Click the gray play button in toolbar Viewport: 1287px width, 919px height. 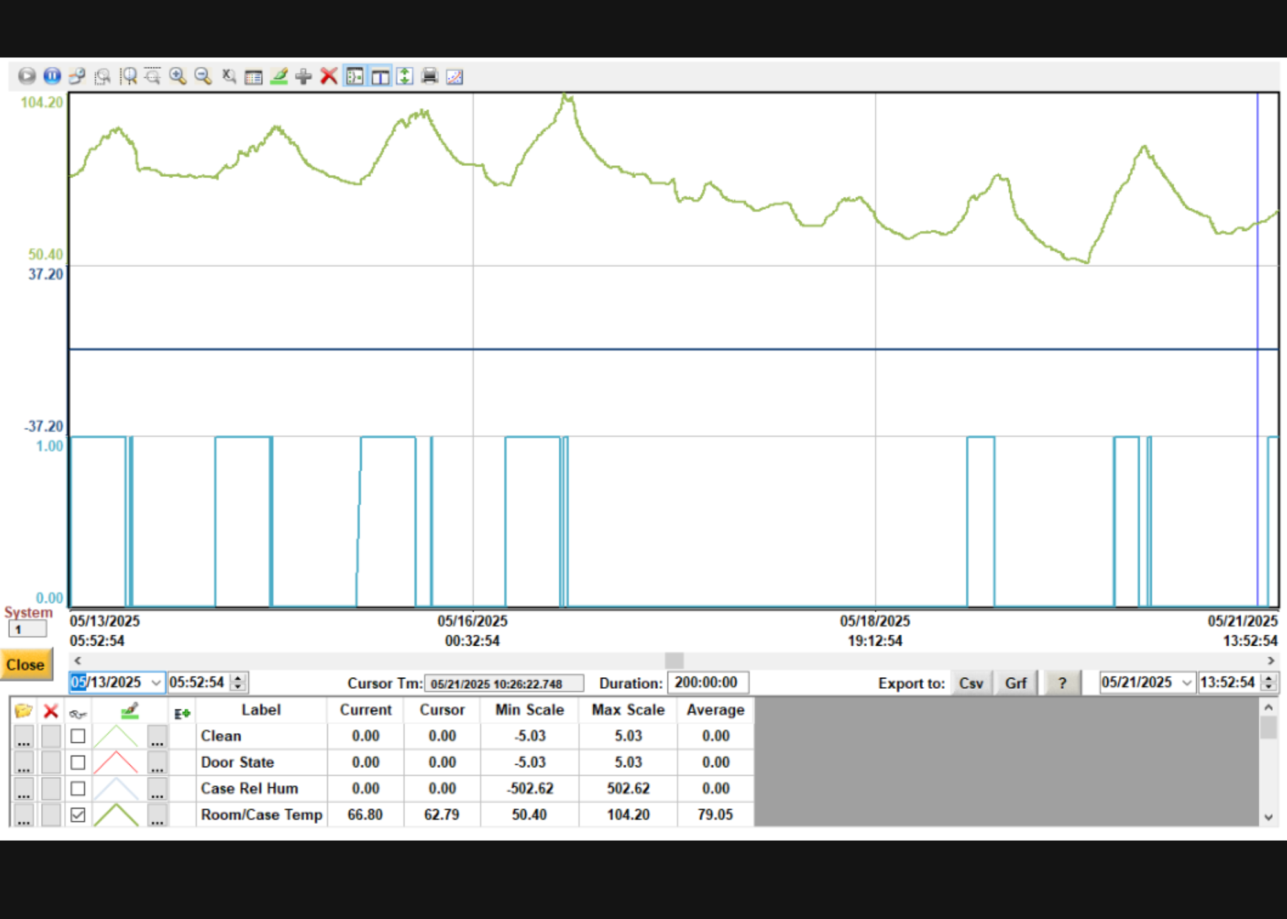(x=27, y=77)
